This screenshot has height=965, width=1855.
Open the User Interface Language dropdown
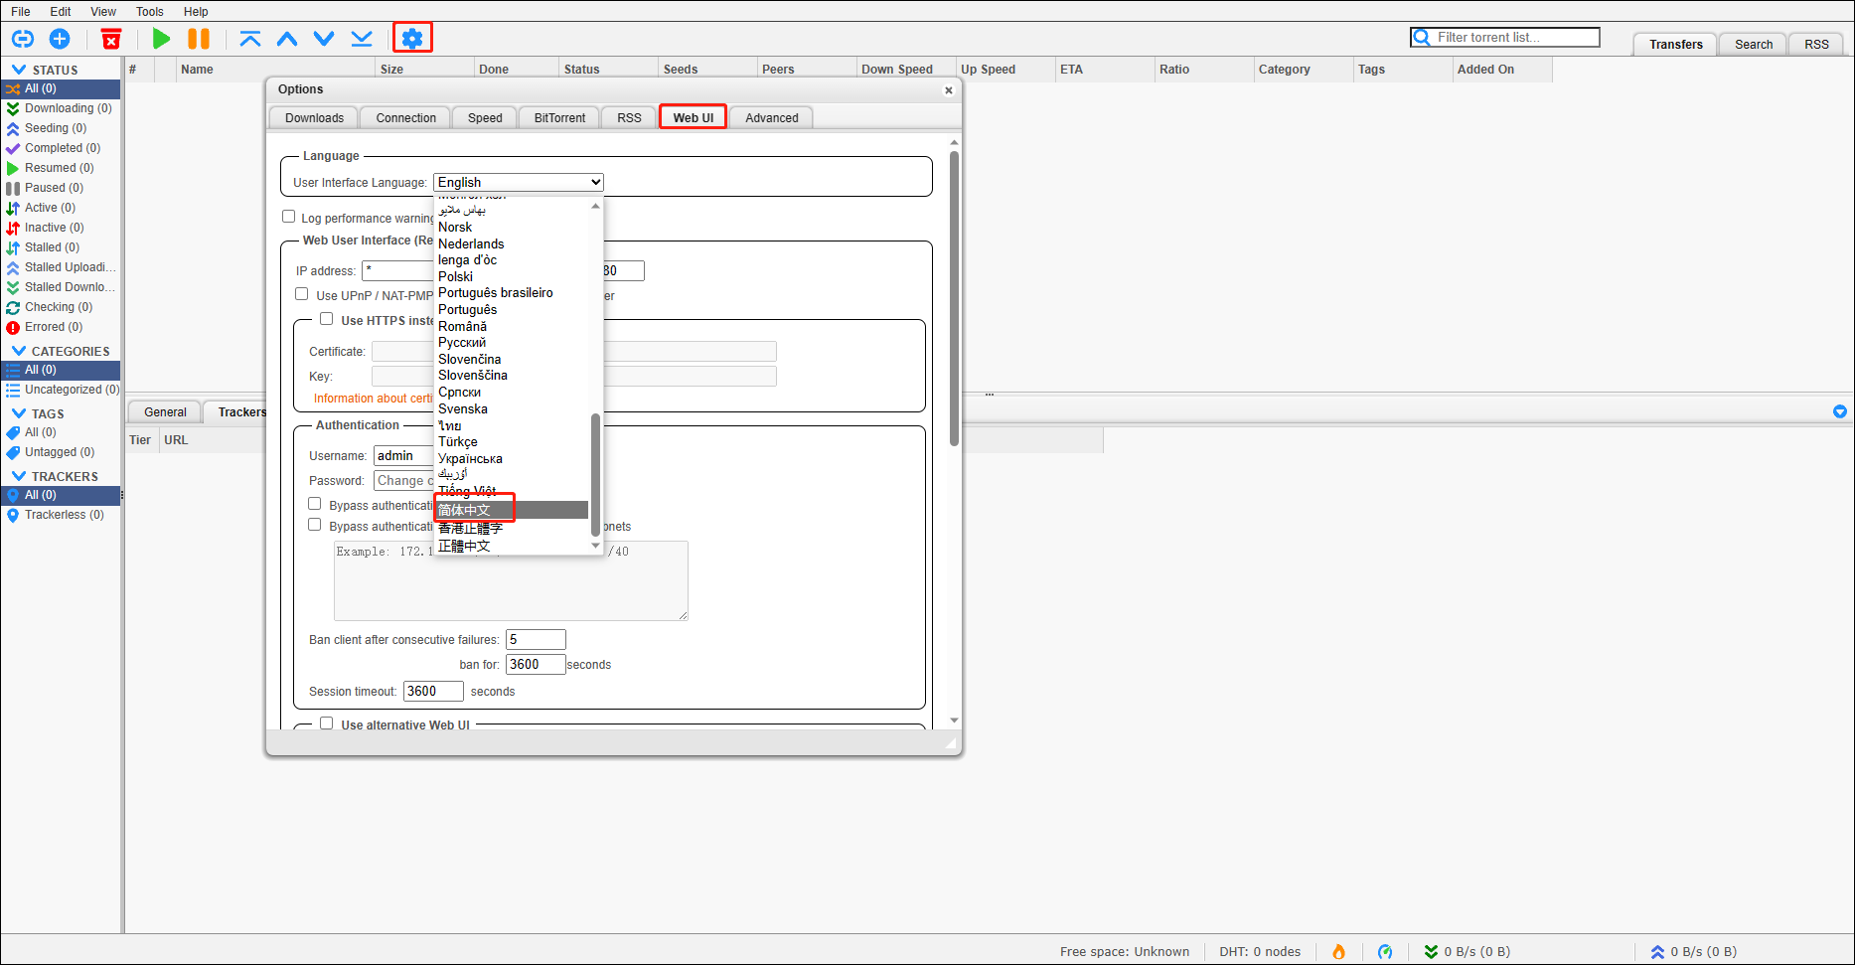click(x=518, y=182)
